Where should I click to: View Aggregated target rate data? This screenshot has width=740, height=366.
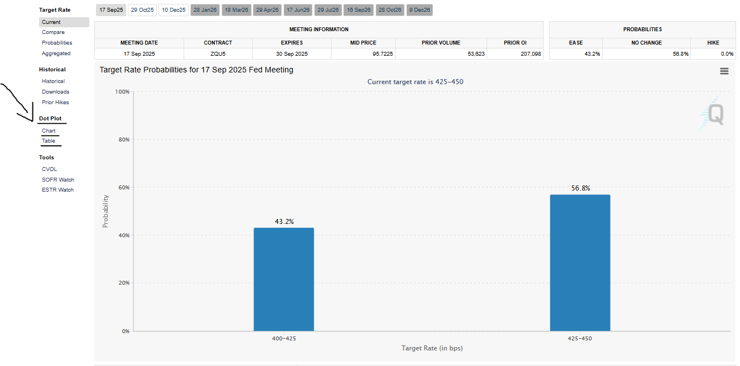pos(55,53)
